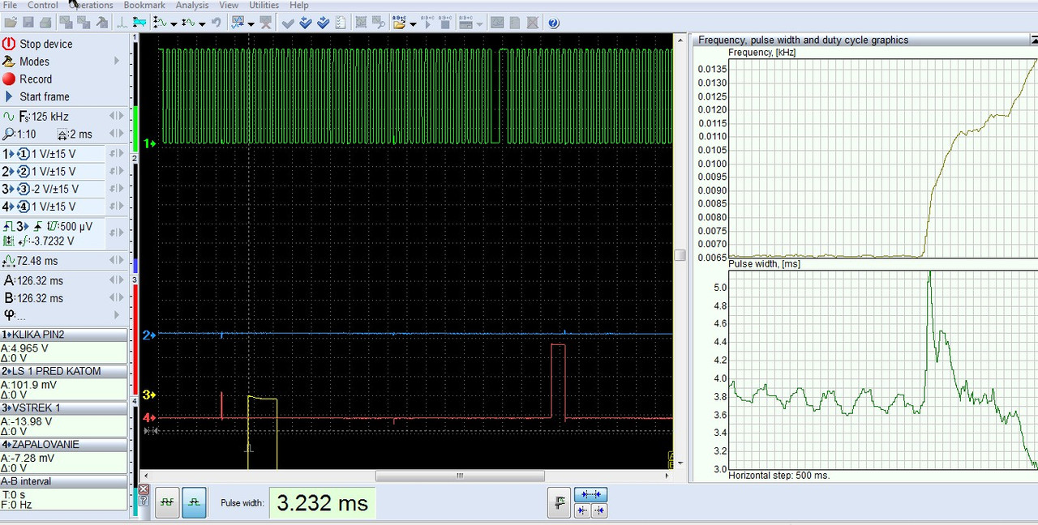
Task: Open dropdown next to analysis graph icon
Action: [251, 23]
